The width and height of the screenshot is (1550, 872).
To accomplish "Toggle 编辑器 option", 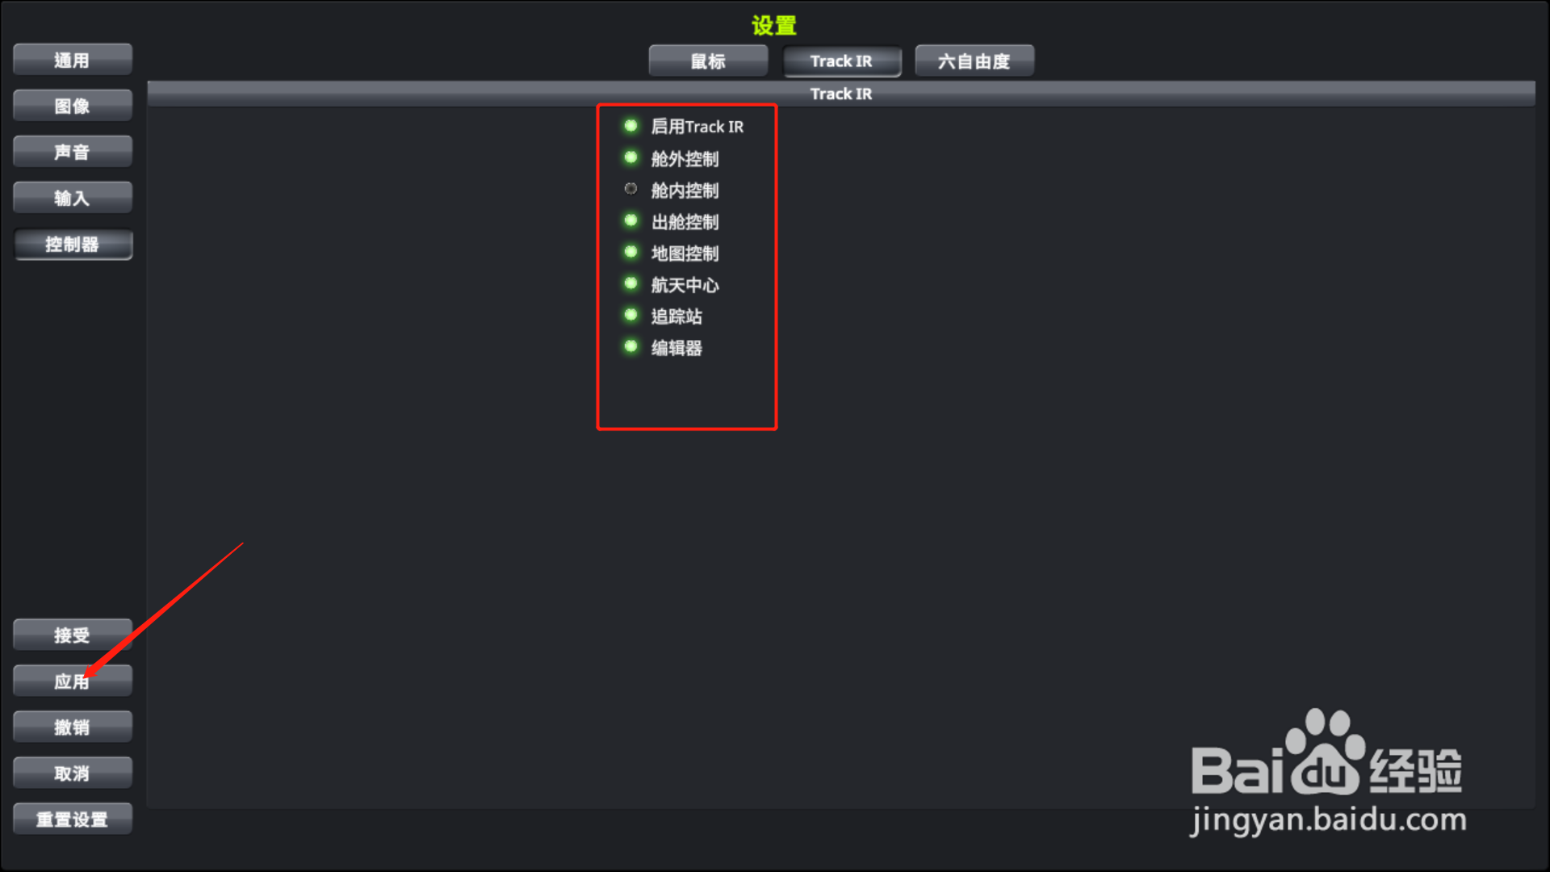I will [630, 346].
